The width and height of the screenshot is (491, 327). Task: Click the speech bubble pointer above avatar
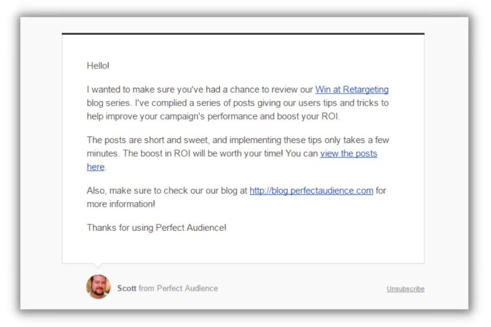(x=98, y=266)
